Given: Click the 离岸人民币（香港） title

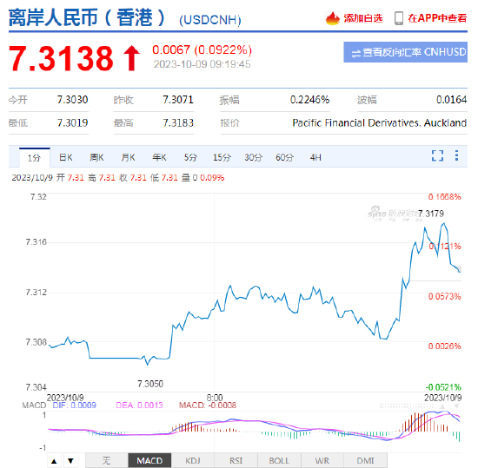Looking at the screenshot, I should click(x=87, y=17).
